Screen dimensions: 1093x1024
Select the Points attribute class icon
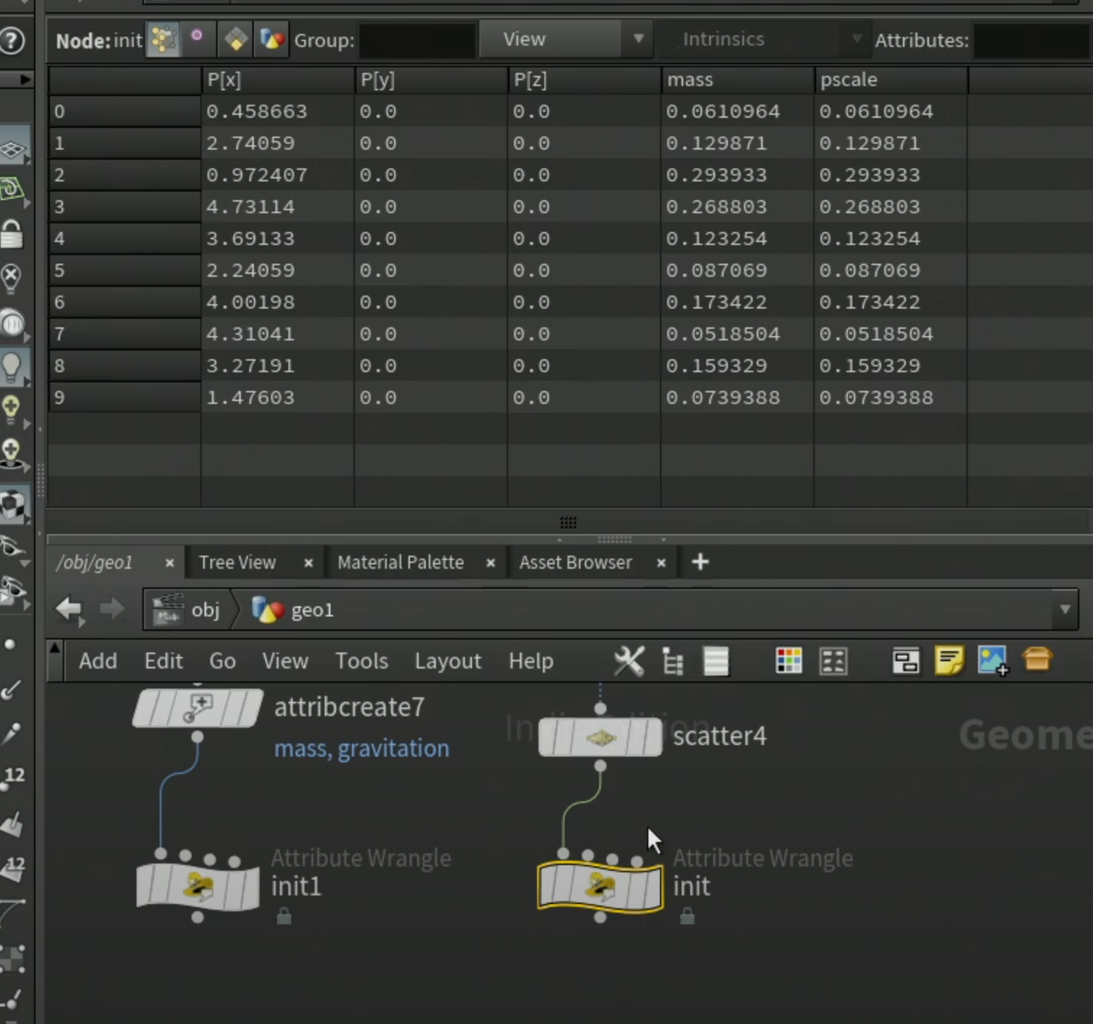[164, 40]
